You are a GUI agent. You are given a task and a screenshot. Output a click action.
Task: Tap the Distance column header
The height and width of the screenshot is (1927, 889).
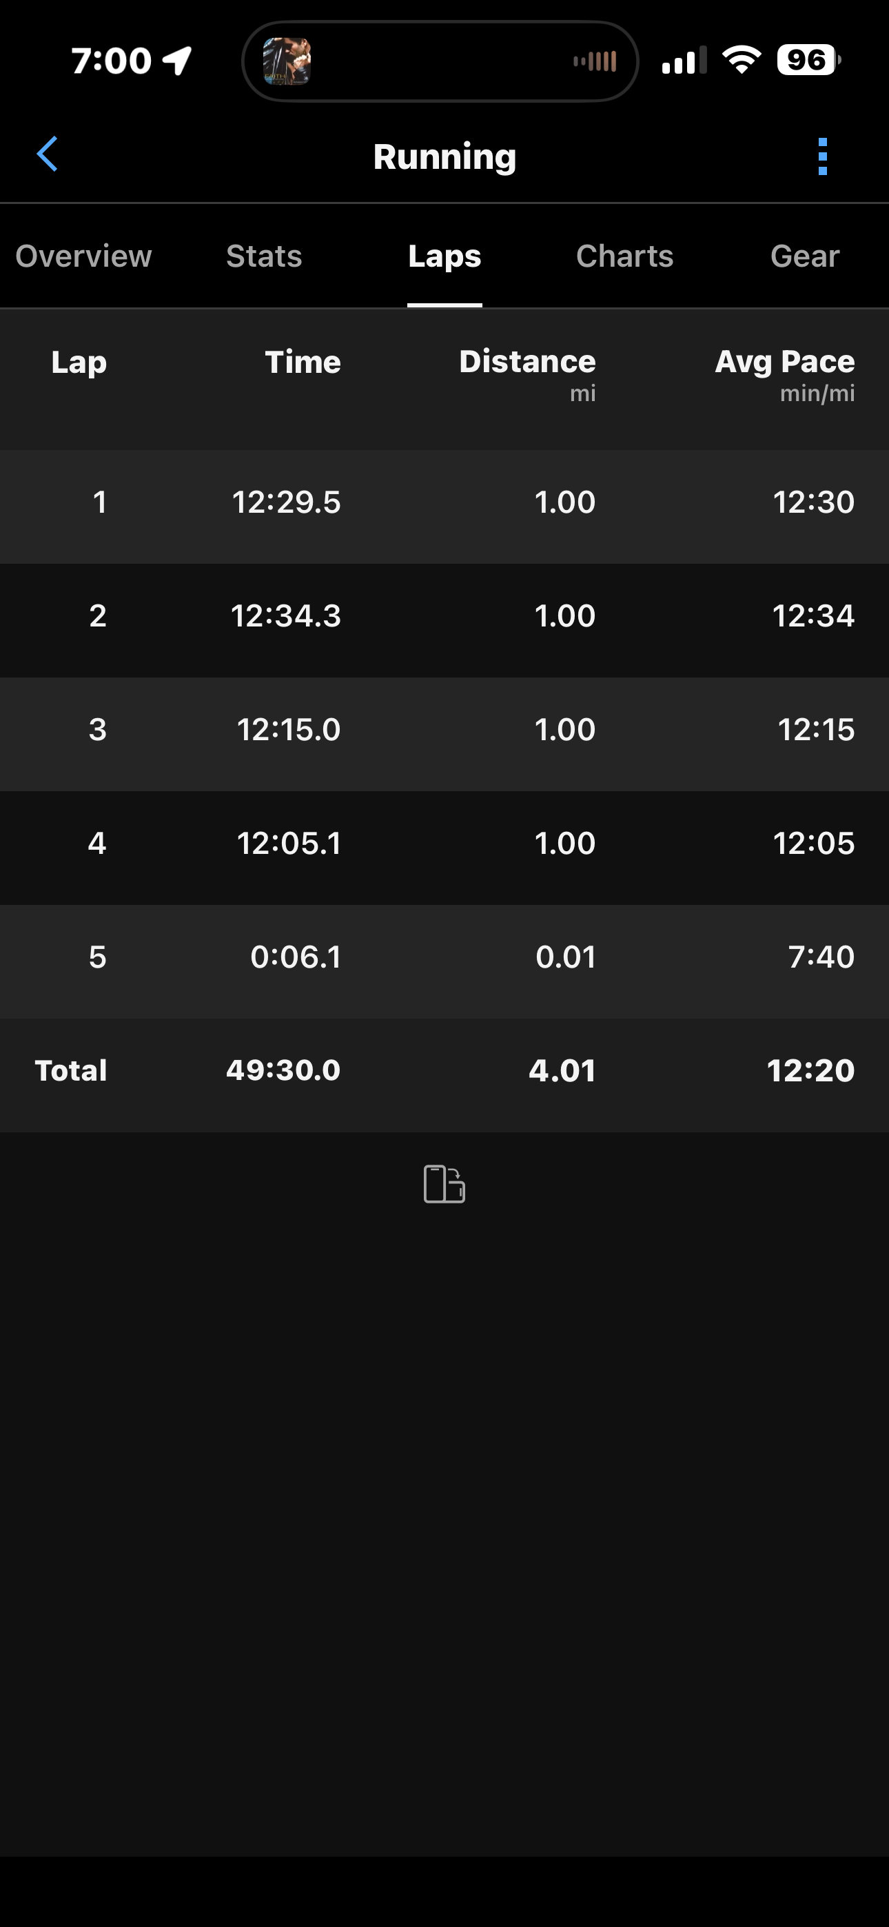pyautogui.click(x=527, y=363)
